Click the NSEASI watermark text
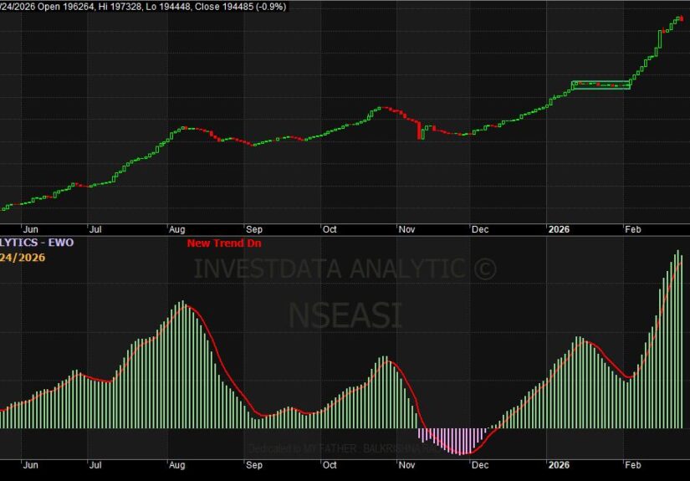The image size is (690, 481). click(x=345, y=315)
